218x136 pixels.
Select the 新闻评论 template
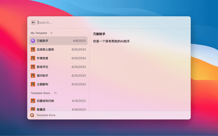[58, 67]
